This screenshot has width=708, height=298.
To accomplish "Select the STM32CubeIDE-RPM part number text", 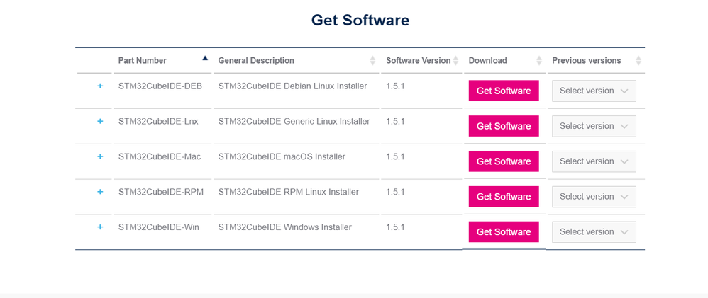I will [x=161, y=192].
